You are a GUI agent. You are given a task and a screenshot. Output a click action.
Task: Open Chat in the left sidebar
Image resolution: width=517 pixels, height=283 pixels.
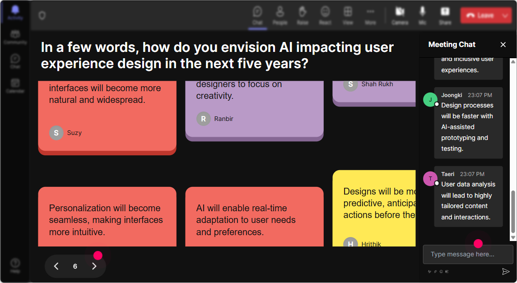tap(15, 61)
